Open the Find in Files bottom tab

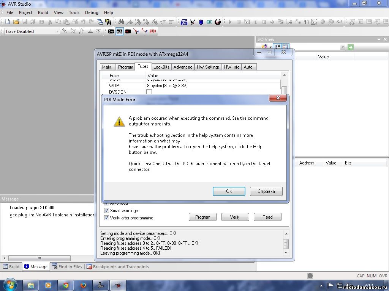(x=67, y=267)
